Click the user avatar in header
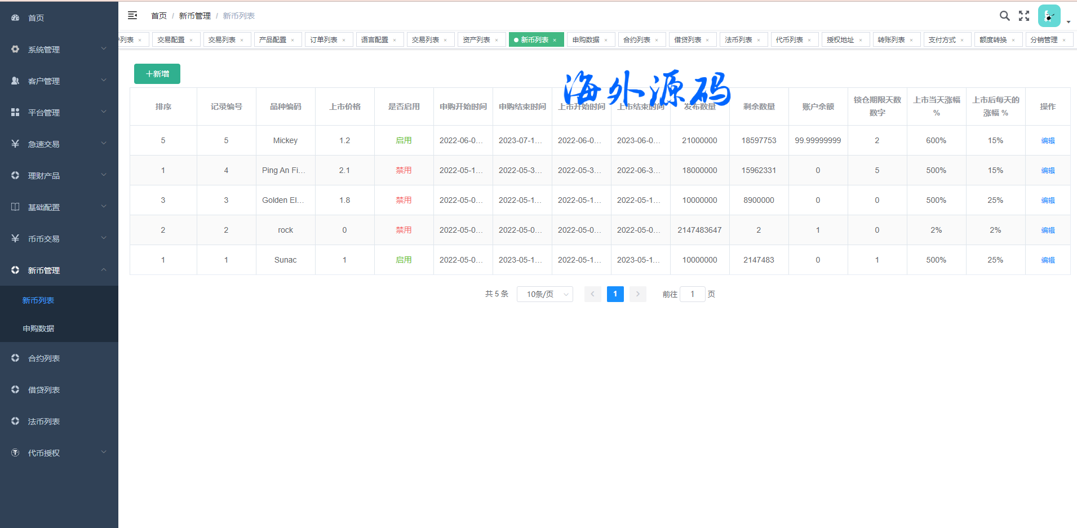This screenshot has width=1077, height=528. click(1049, 16)
